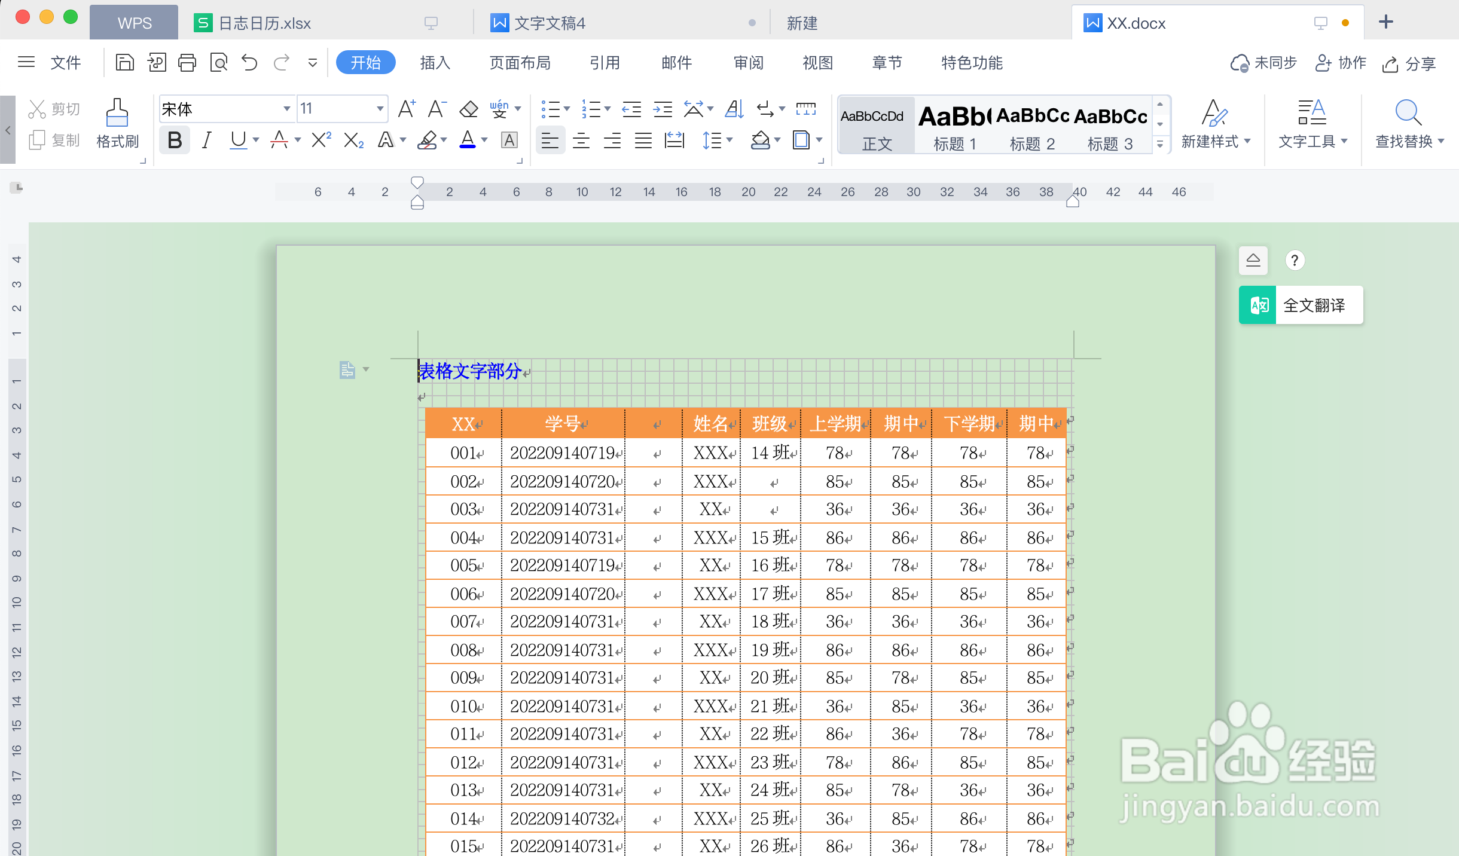Toggle Bold formatting button
Viewport: 1459px width, 856px height.
pos(175,140)
